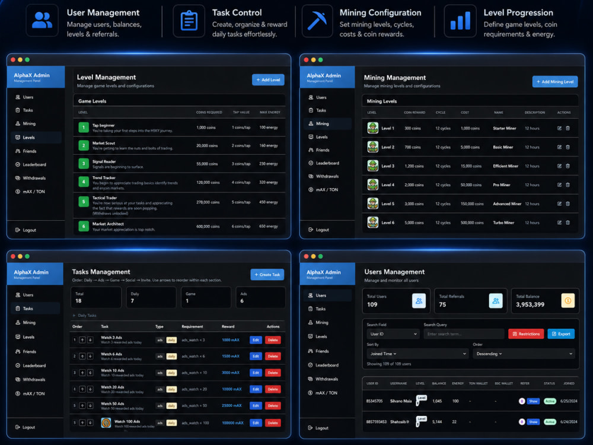Click refer avatar icon in Silvano Maia row

coord(522,401)
